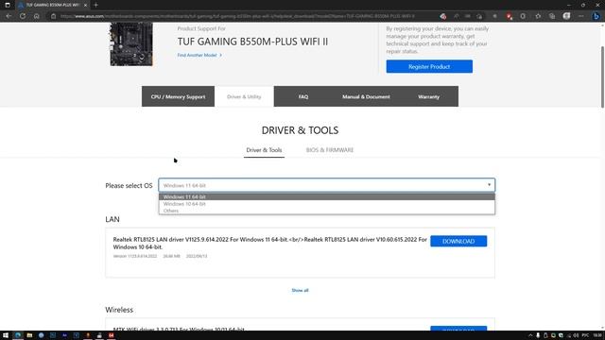605x340 pixels.
Task: Open the volume tray icon
Action: tap(576, 335)
